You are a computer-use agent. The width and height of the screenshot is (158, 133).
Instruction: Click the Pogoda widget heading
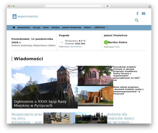pyautogui.click(x=64, y=36)
